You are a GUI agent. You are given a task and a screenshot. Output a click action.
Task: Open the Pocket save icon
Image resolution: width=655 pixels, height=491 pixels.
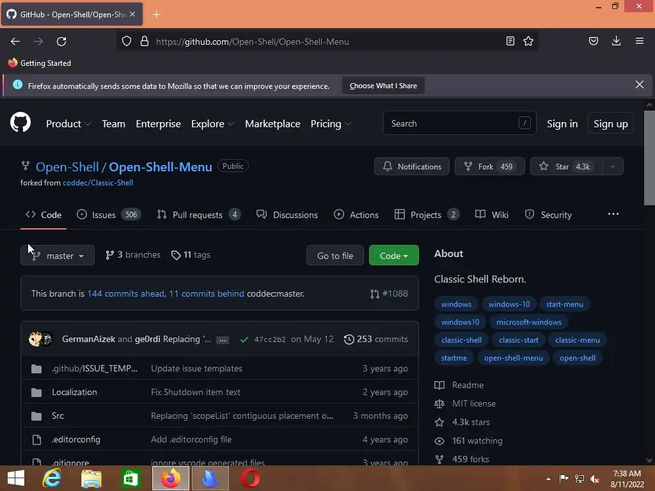594,41
